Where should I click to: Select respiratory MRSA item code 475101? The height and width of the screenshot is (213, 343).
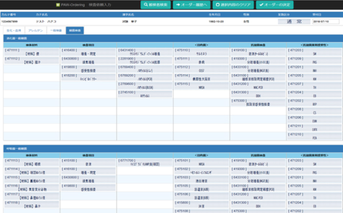point(202,162)
